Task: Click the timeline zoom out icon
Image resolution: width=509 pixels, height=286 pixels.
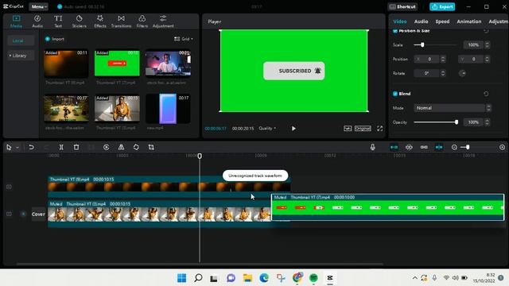Action: (x=454, y=147)
